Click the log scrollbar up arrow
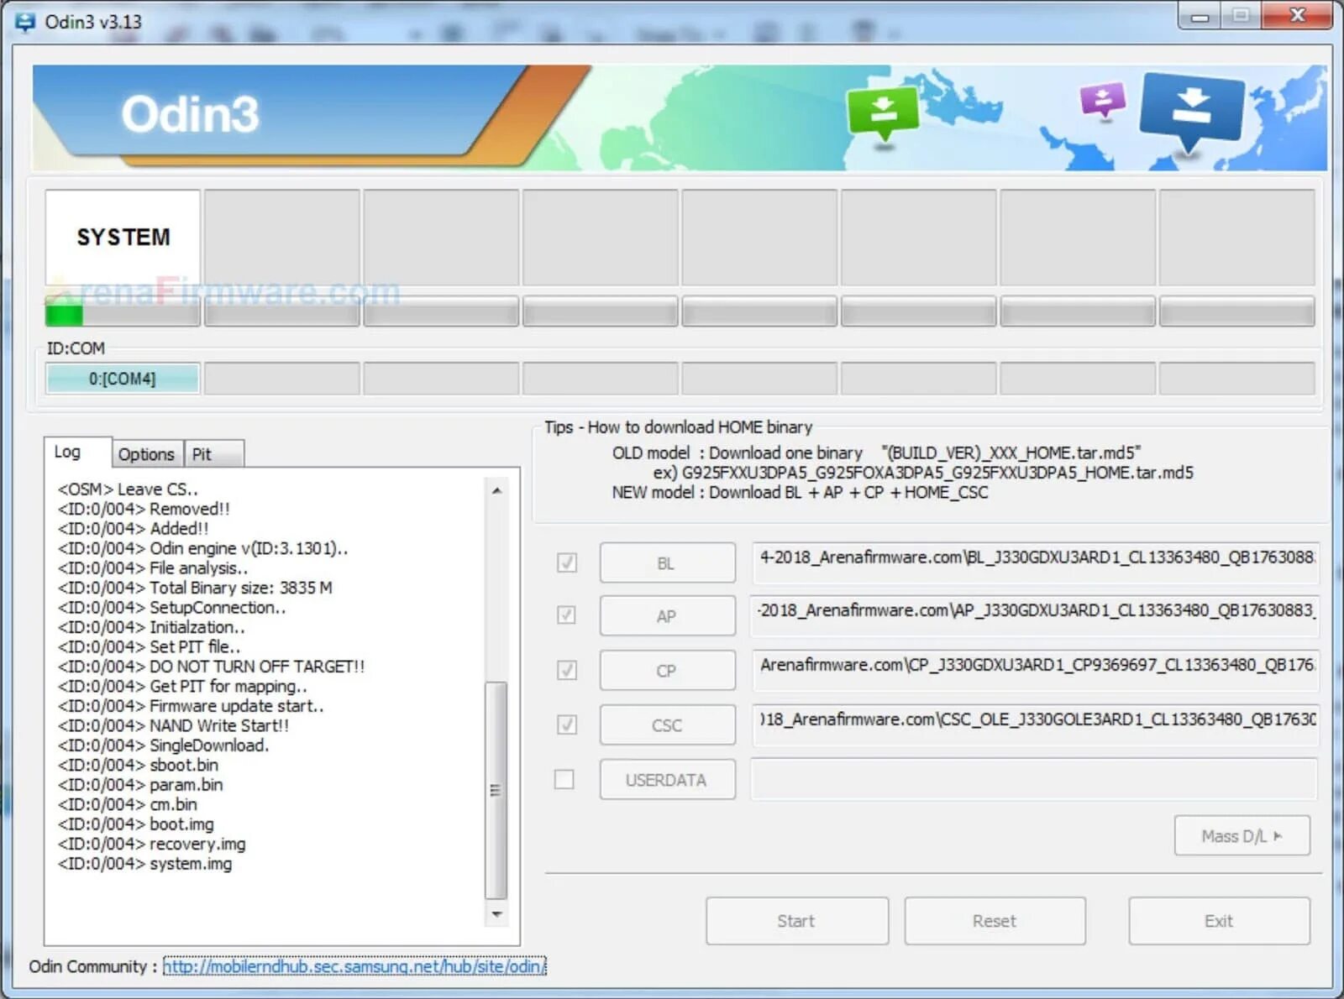This screenshot has height=999, width=1344. click(496, 490)
